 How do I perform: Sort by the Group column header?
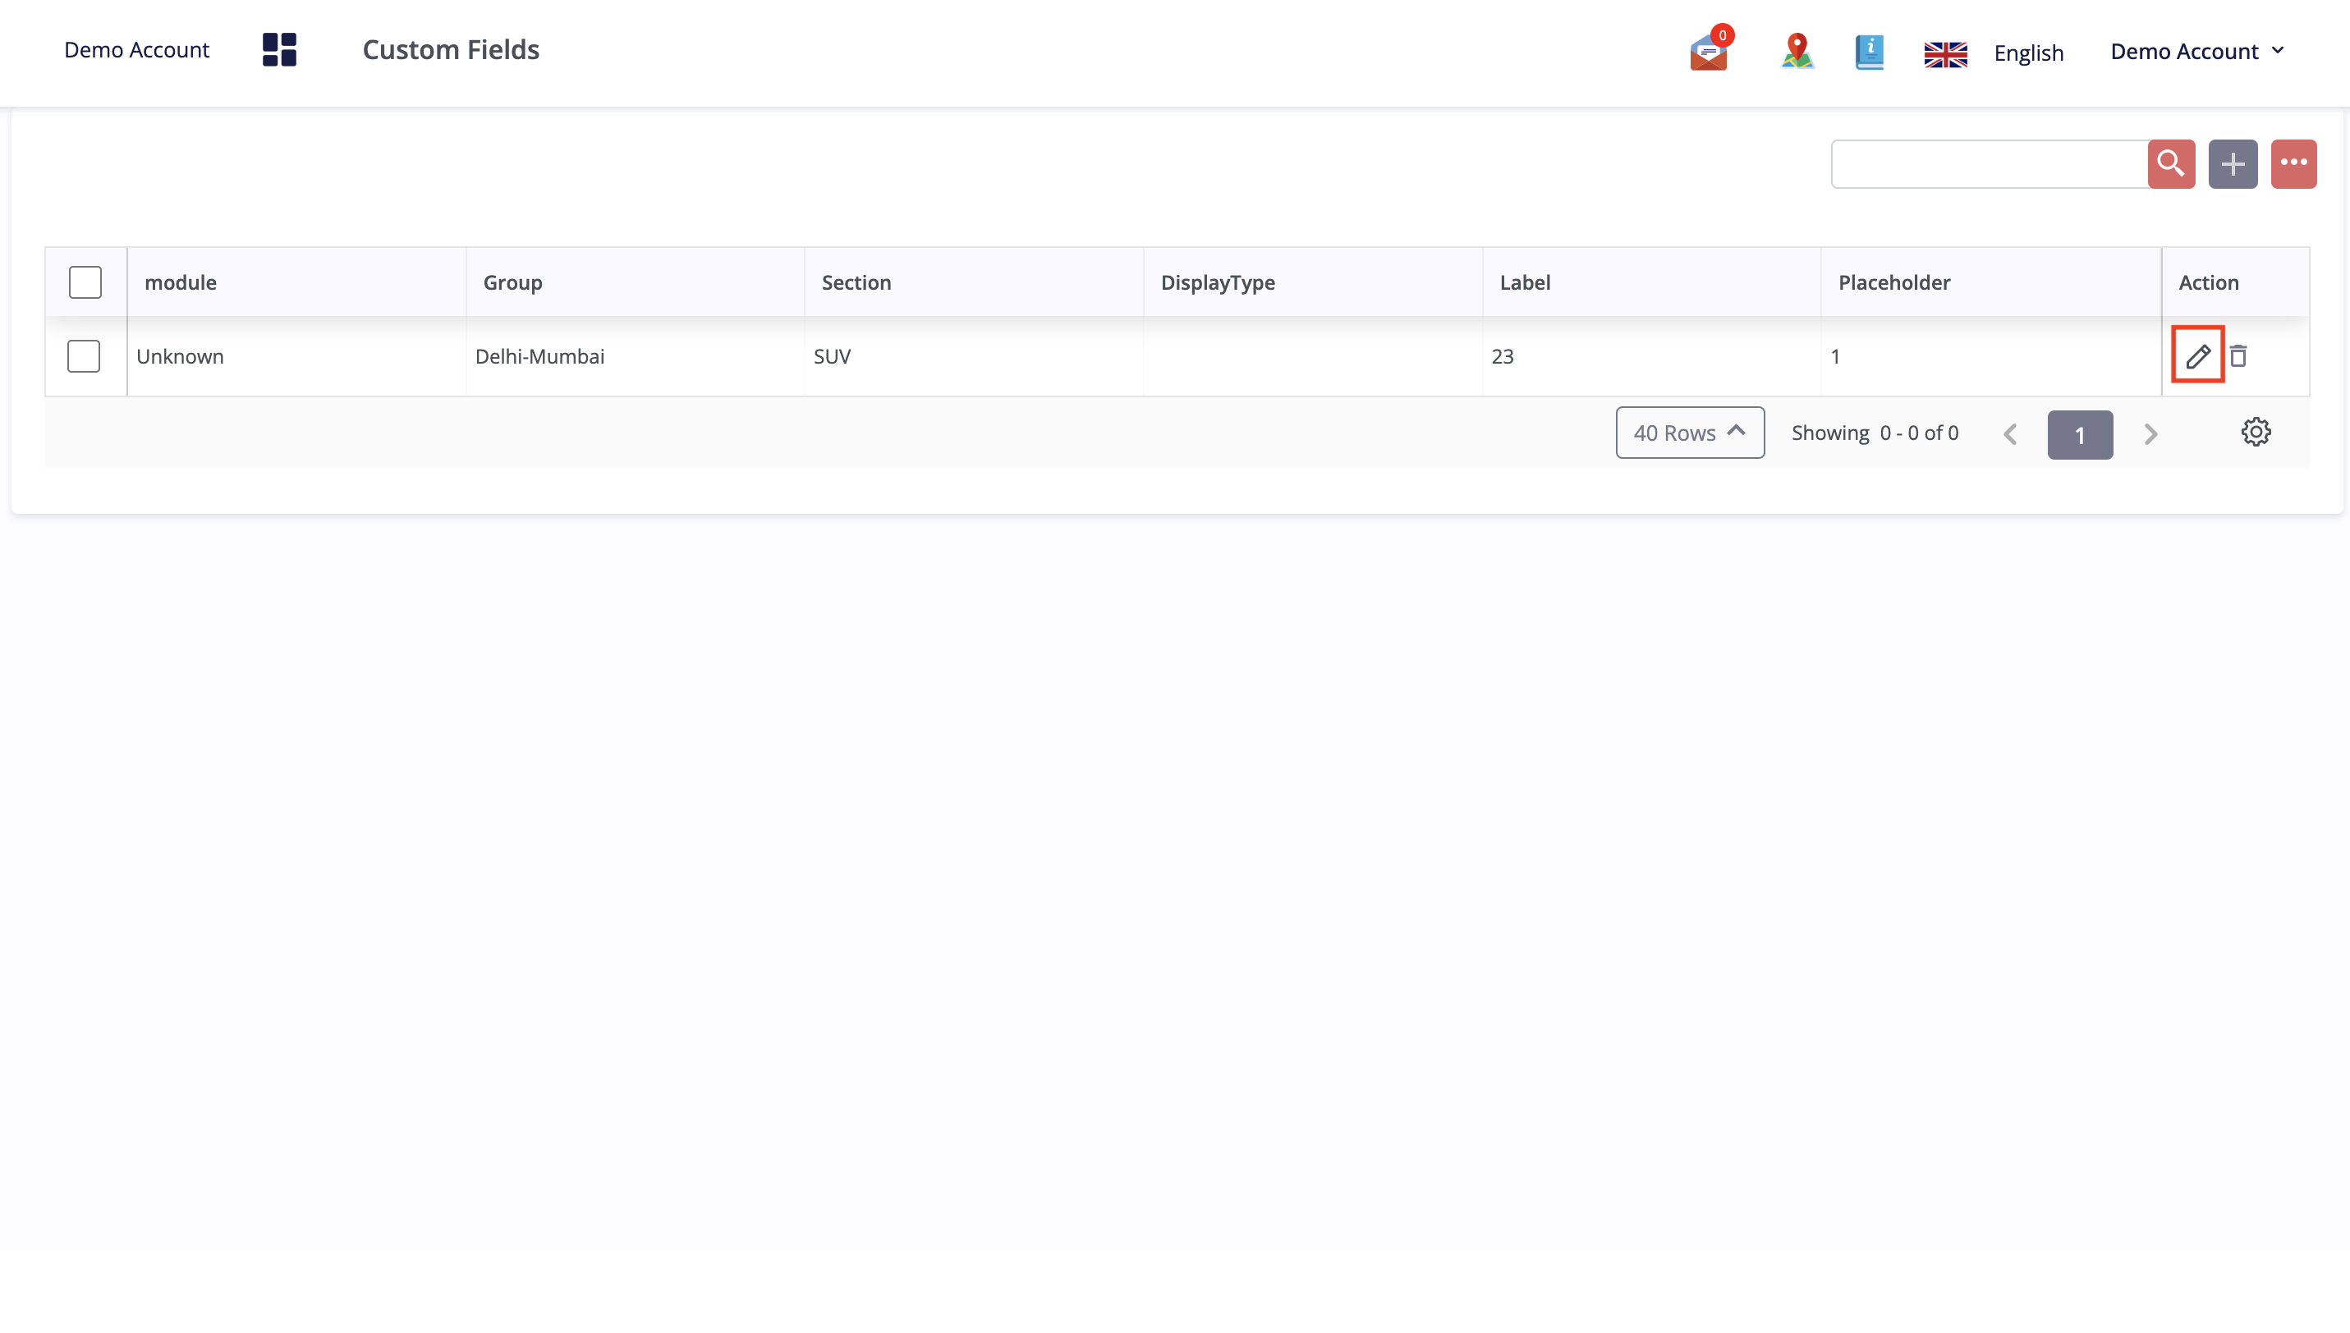(513, 282)
